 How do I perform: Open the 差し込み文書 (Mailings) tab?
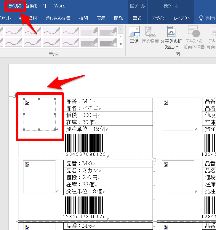(58, 18)
